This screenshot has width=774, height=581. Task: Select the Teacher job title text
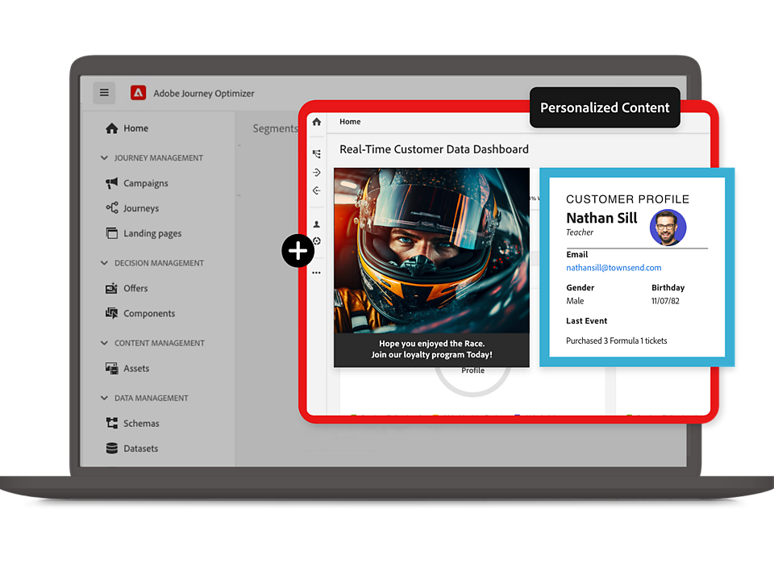pos(580,232)
